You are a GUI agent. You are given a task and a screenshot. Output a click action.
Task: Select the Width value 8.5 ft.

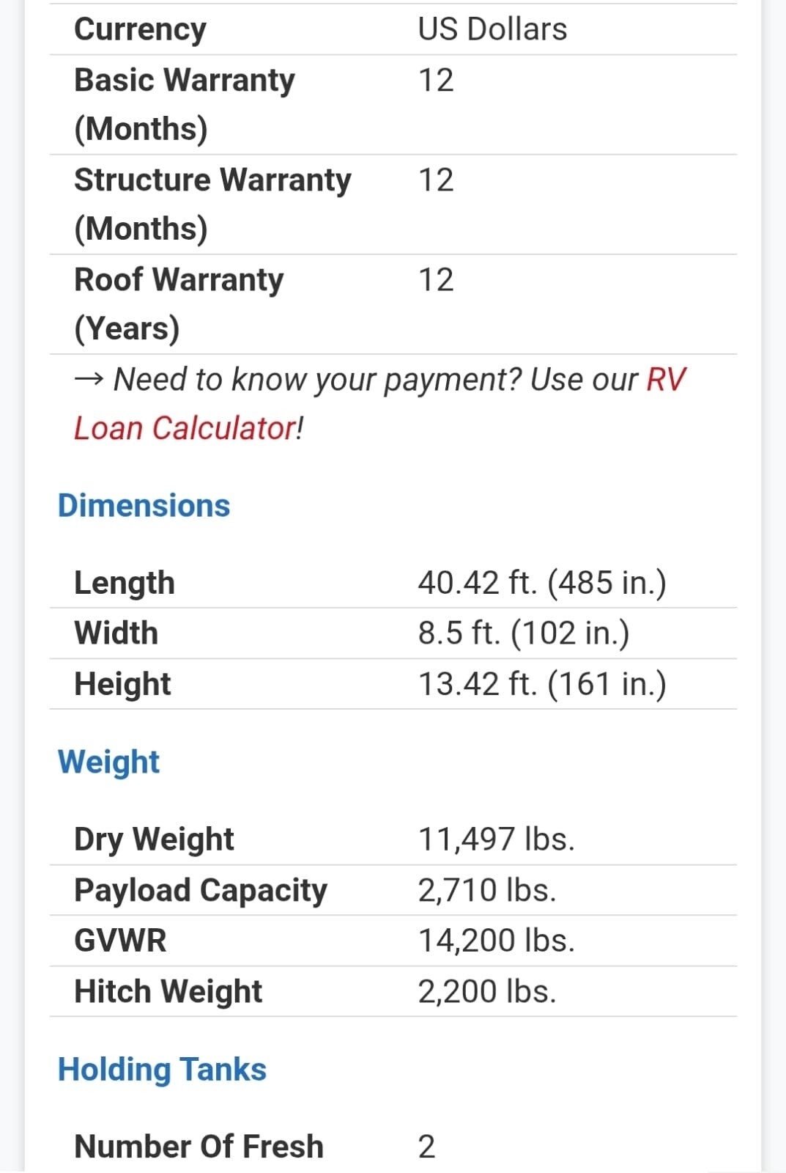(523, 633)
